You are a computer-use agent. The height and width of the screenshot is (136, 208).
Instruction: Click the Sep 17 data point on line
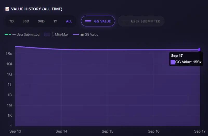199,49
